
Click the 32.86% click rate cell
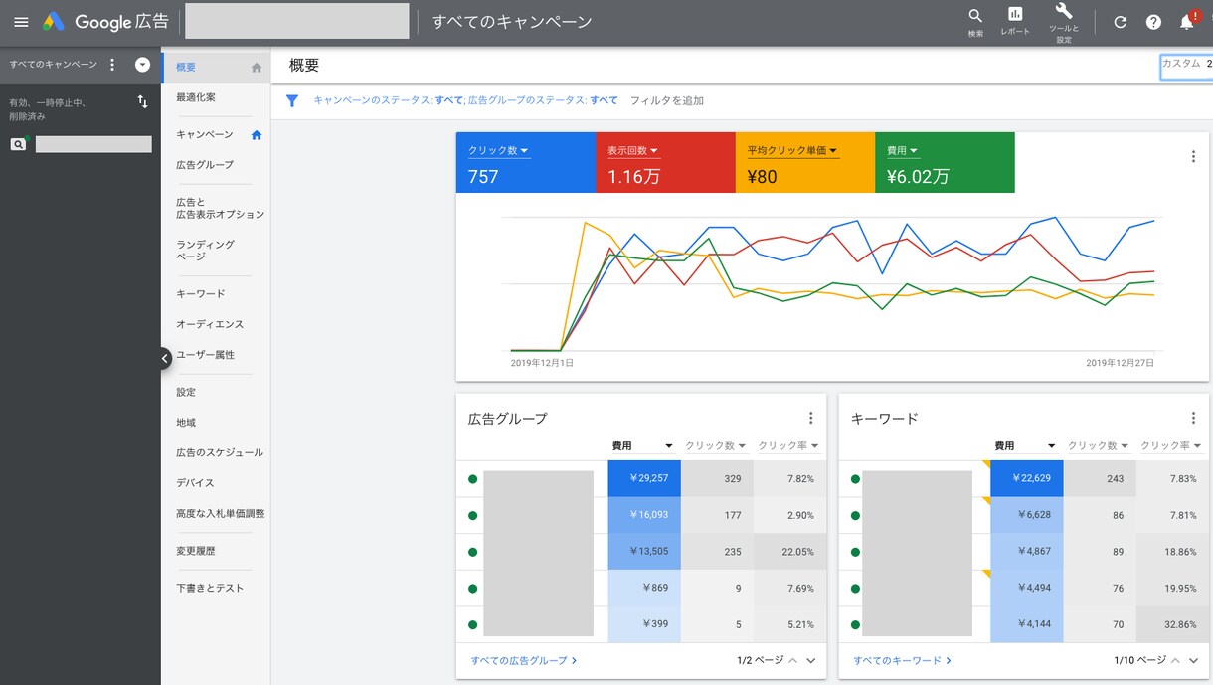1173,624
